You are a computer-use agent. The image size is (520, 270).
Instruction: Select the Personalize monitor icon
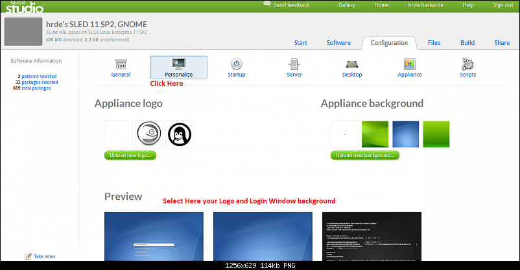click(178, 64)
